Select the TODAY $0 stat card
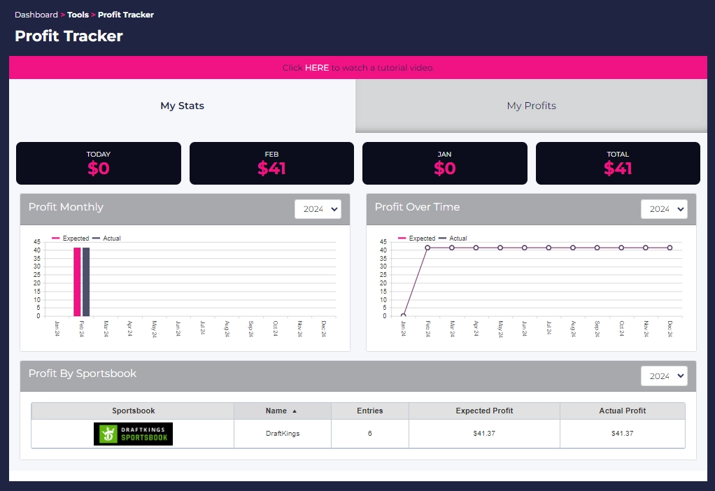 [x=98, y=163]
